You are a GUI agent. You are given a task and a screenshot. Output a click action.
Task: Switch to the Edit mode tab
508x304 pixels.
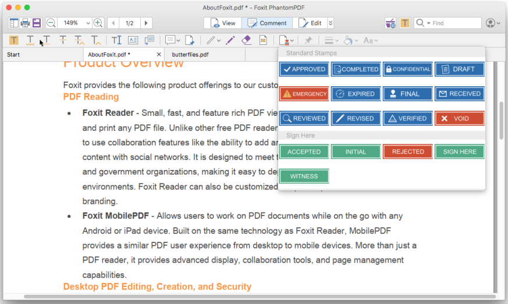[x=310, y=23]
